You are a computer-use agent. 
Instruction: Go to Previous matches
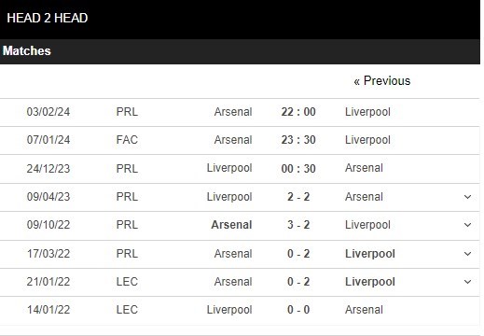tap(382, 81)
